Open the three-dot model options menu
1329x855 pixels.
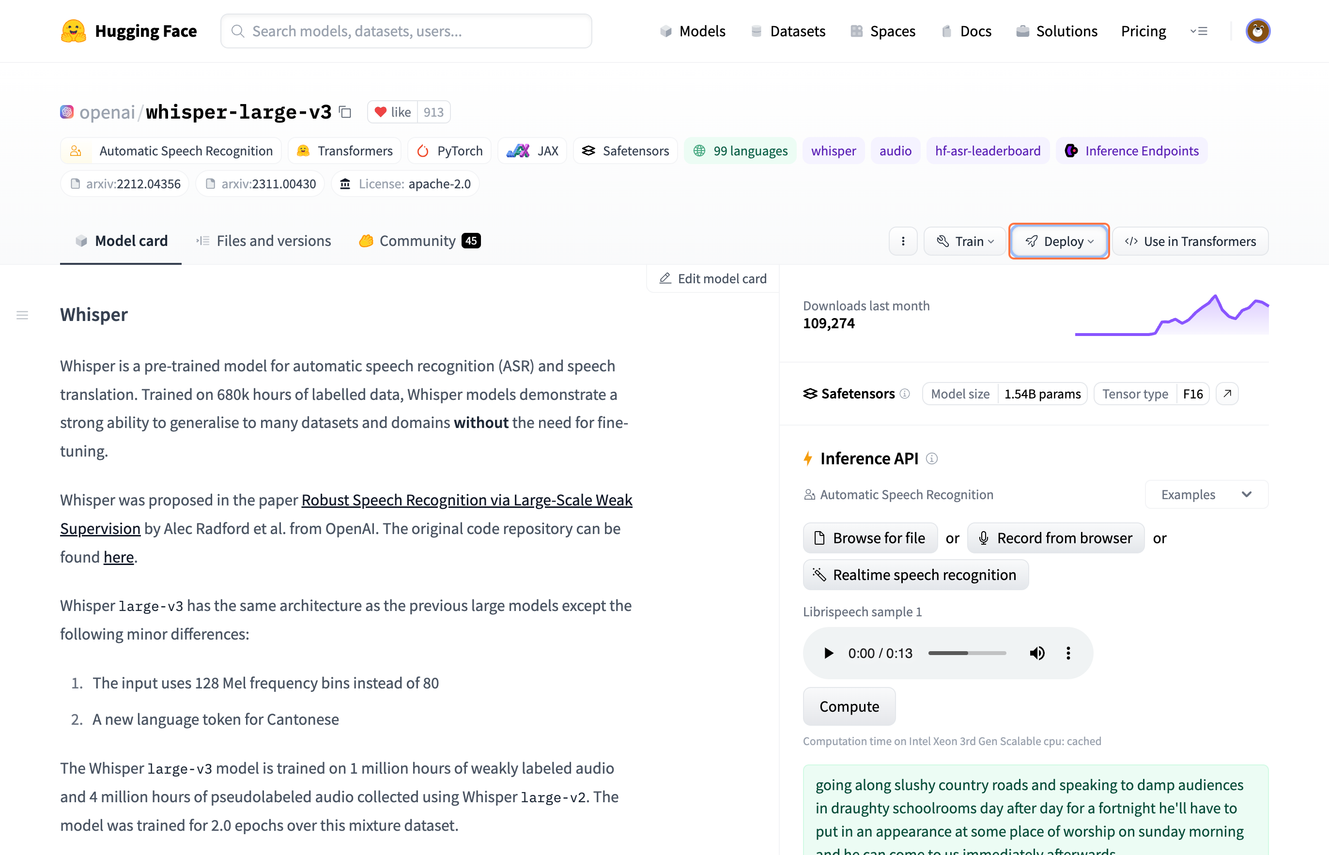(x=902, y=241)
